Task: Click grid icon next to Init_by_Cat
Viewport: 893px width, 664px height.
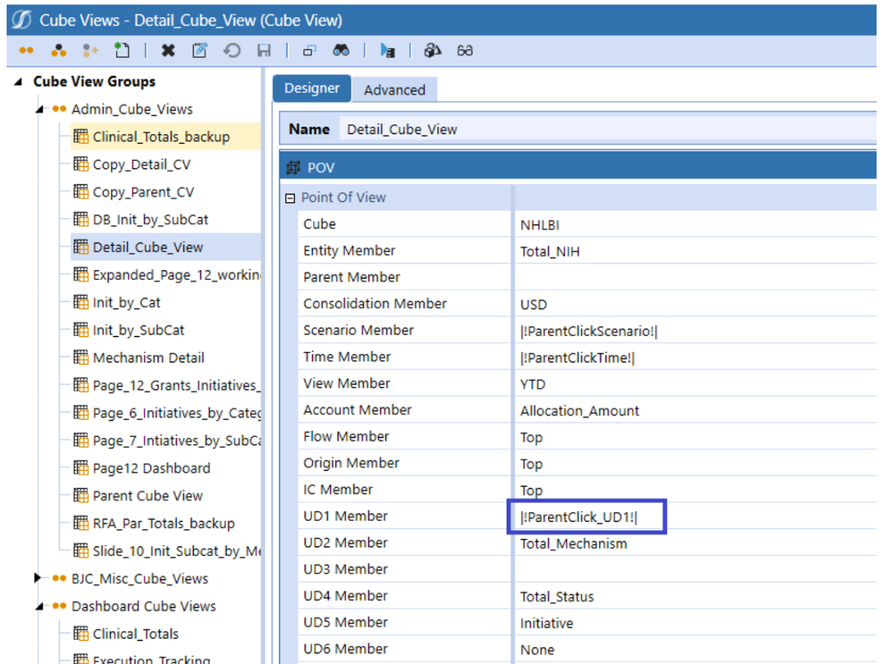Action: tap(80, 302)
